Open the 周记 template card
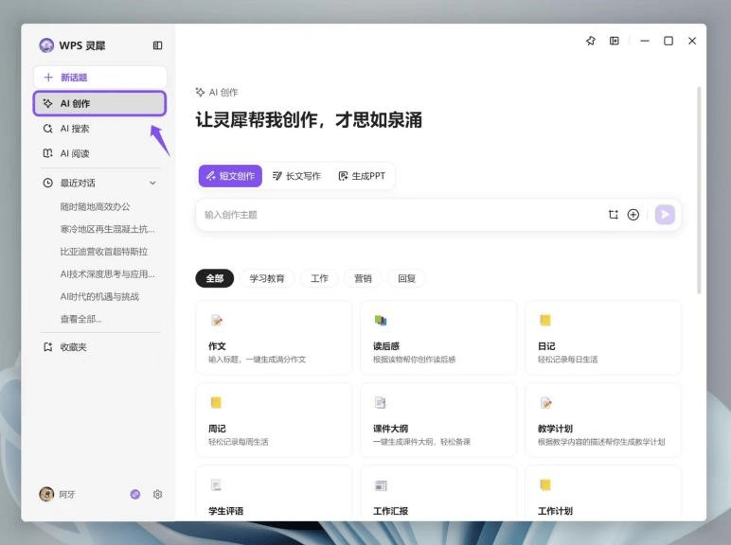 point(275,420)
